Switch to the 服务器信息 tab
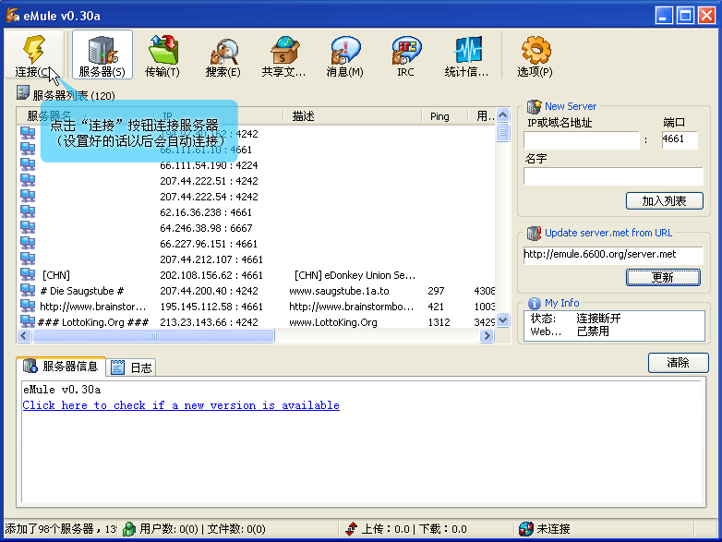The image size is (722, 542). 61,366
